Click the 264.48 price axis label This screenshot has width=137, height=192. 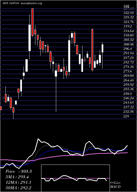coord(128,80)
